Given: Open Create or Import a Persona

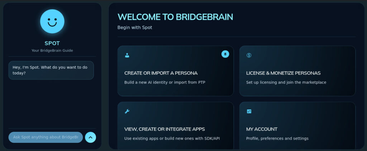Looking at the screenshot, I should [161, 73].
